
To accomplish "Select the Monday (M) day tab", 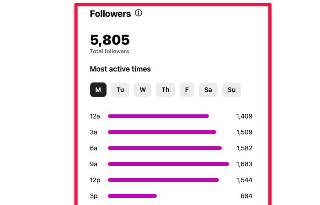I will point(98,90).
